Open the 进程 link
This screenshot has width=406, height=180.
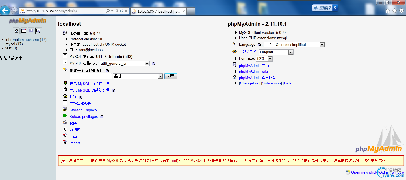point(73,97)
